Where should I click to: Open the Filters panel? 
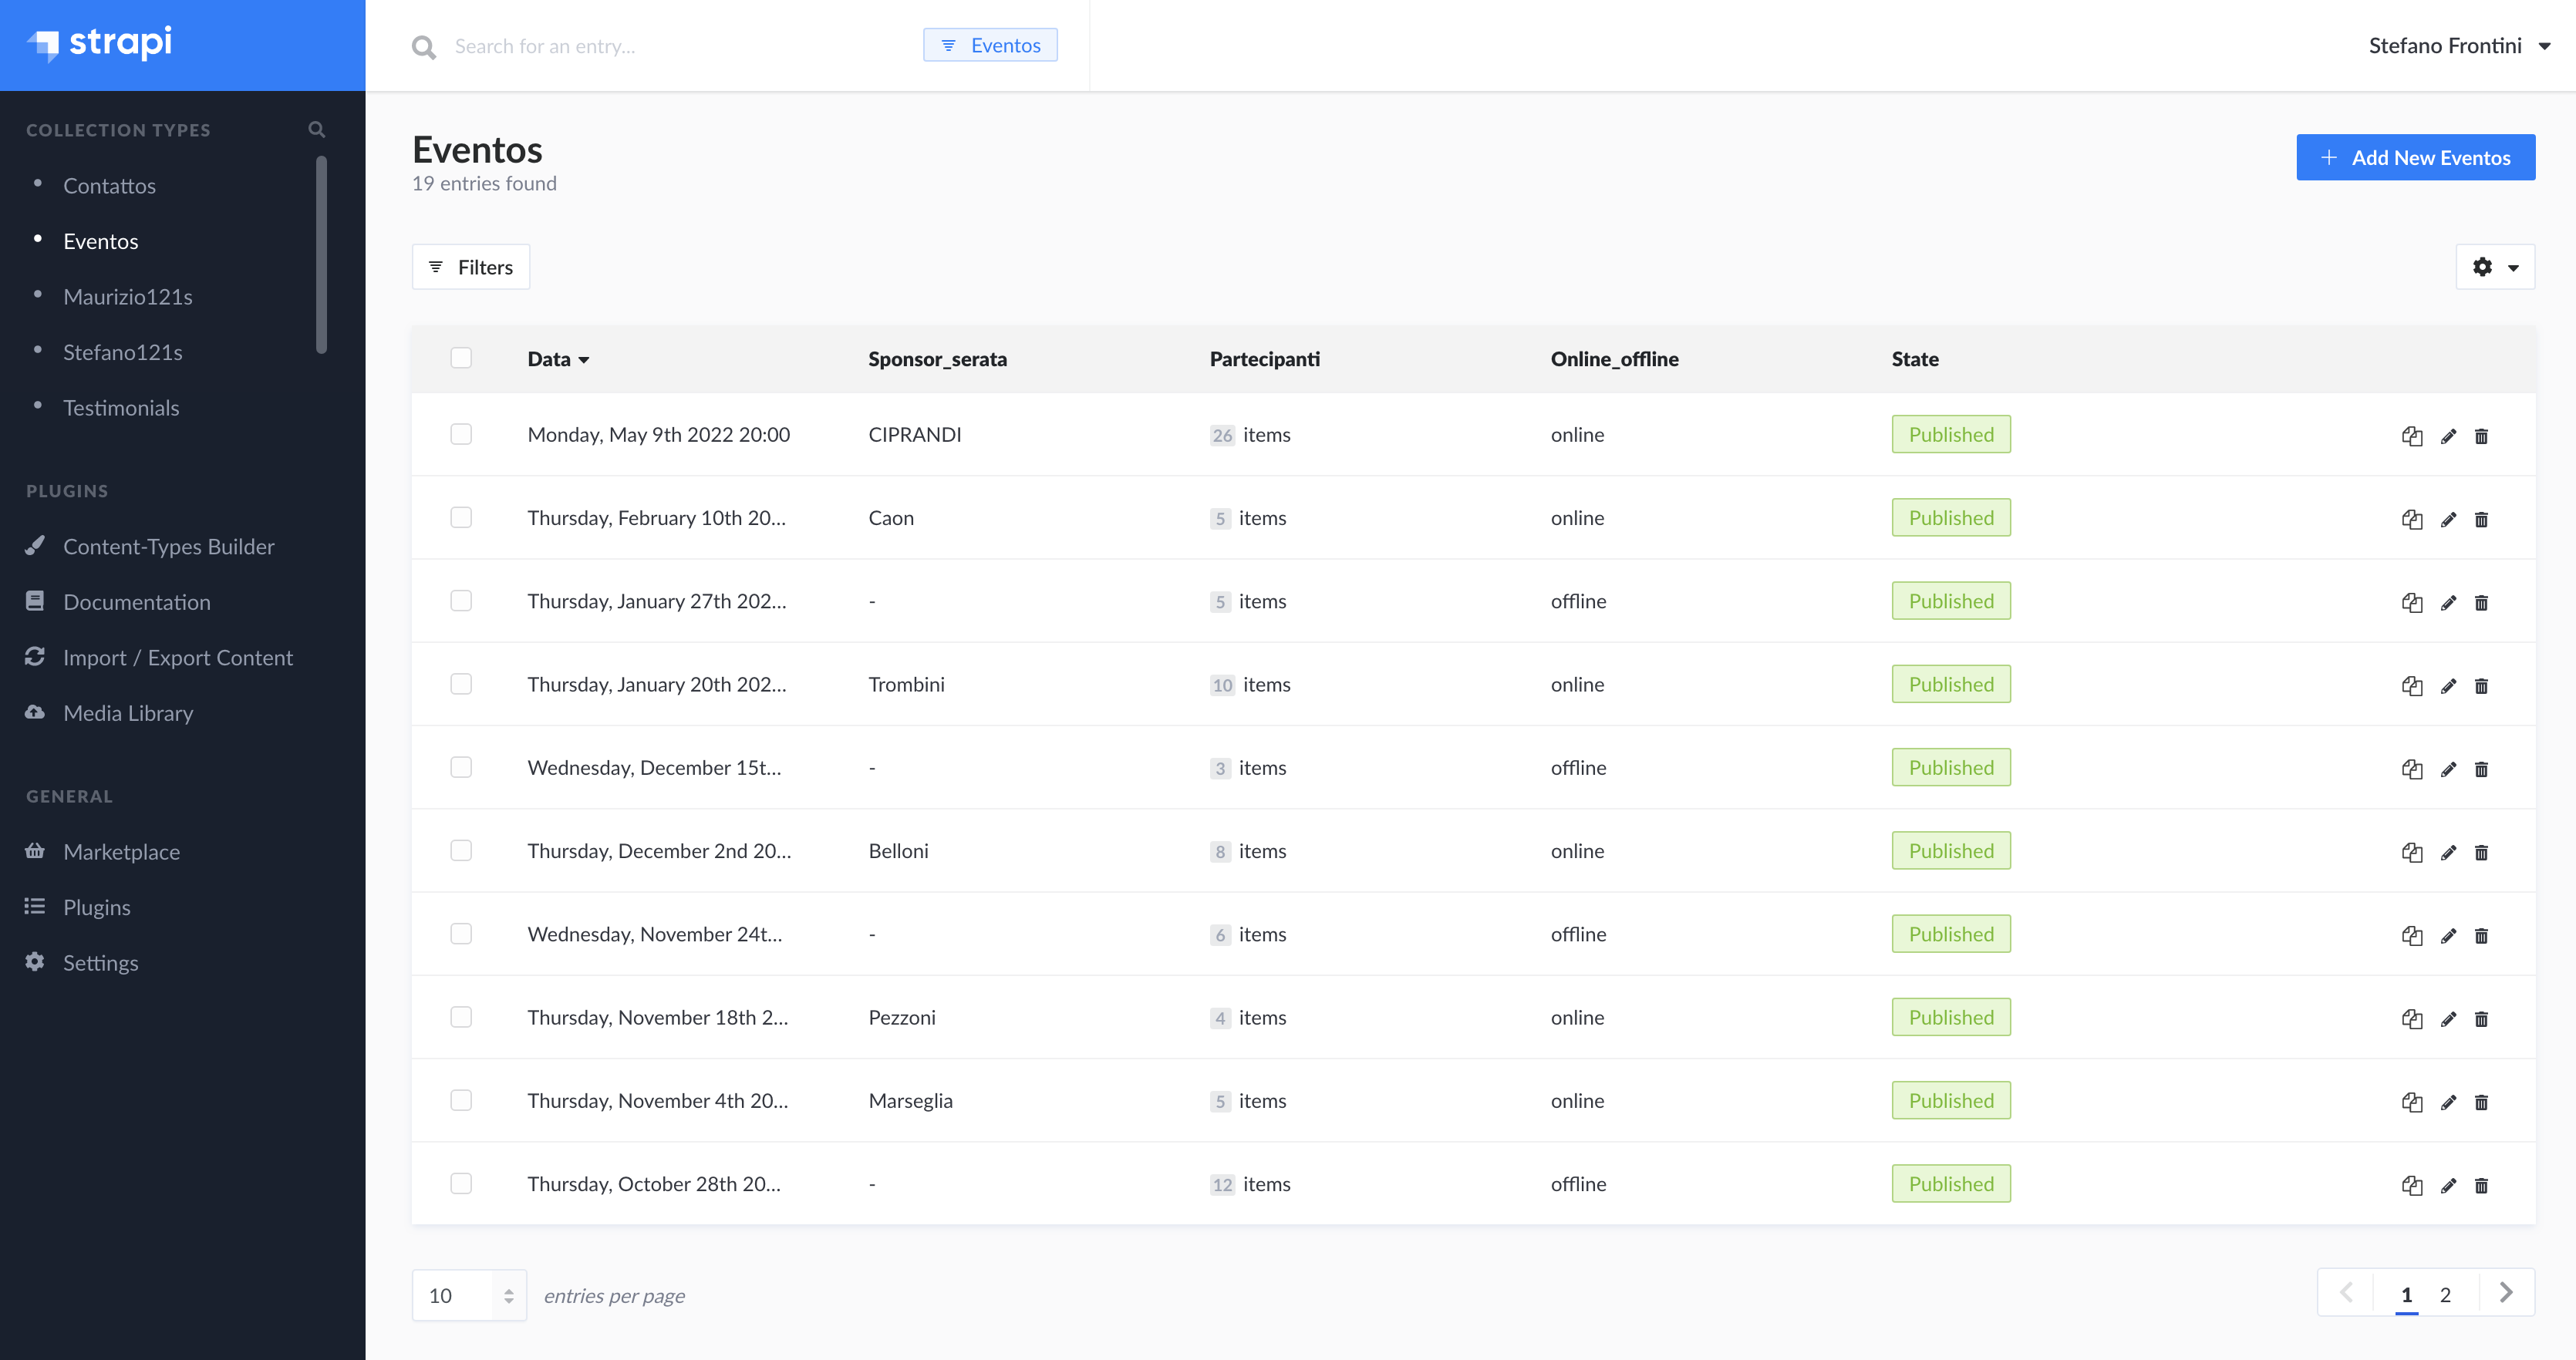(x=470, y=266)
